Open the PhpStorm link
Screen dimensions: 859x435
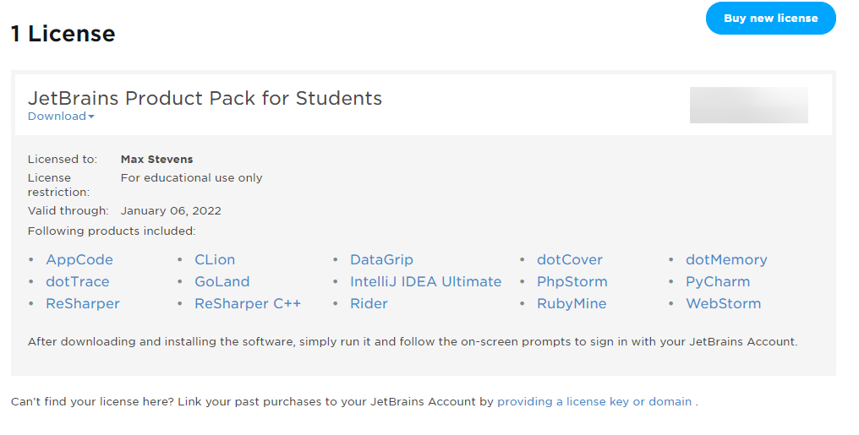click(x=572, y=282)
